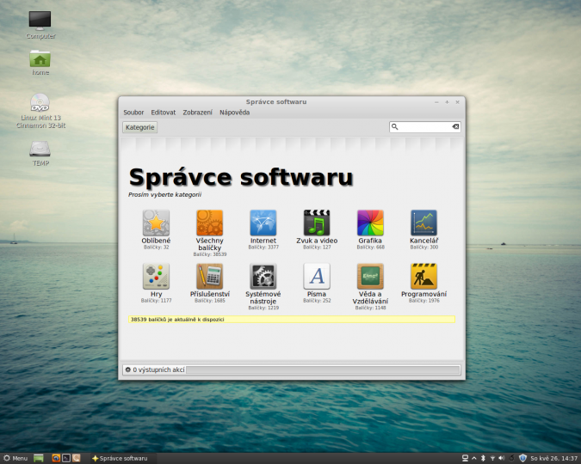Click the 38539 balíčků status text

coord(177,320)
